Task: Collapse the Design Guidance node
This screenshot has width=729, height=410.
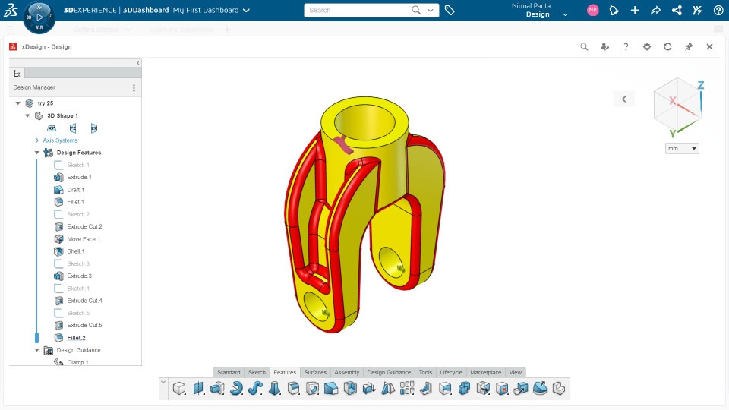Action: pos(37,350)
